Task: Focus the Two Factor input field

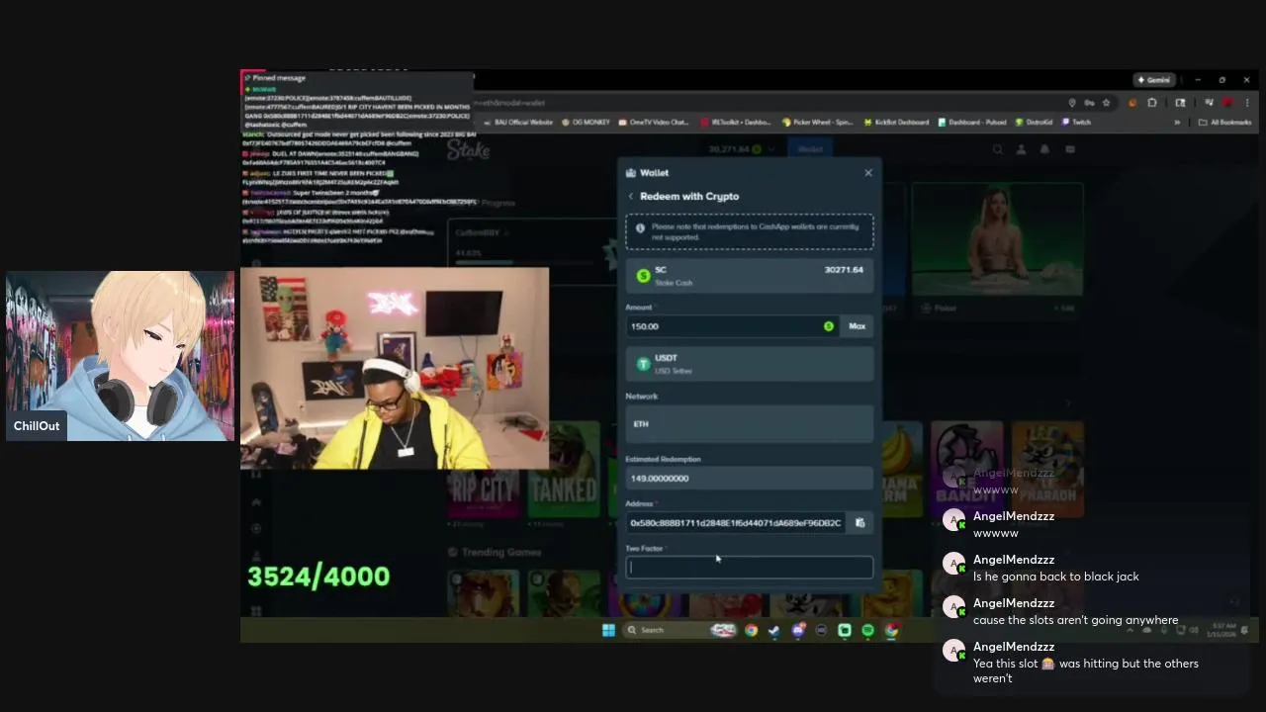Action: [750, 568]
